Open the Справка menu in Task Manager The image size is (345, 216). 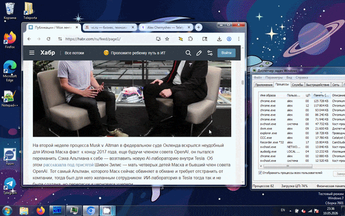pyautogui.click(x=302, y=77)
